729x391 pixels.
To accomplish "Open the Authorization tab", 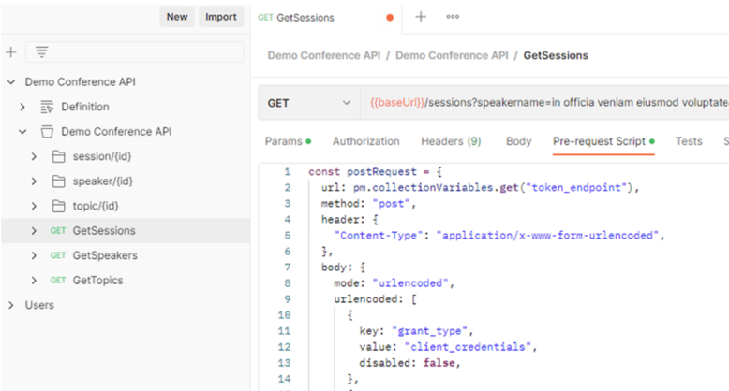I will tap(365, 141).
